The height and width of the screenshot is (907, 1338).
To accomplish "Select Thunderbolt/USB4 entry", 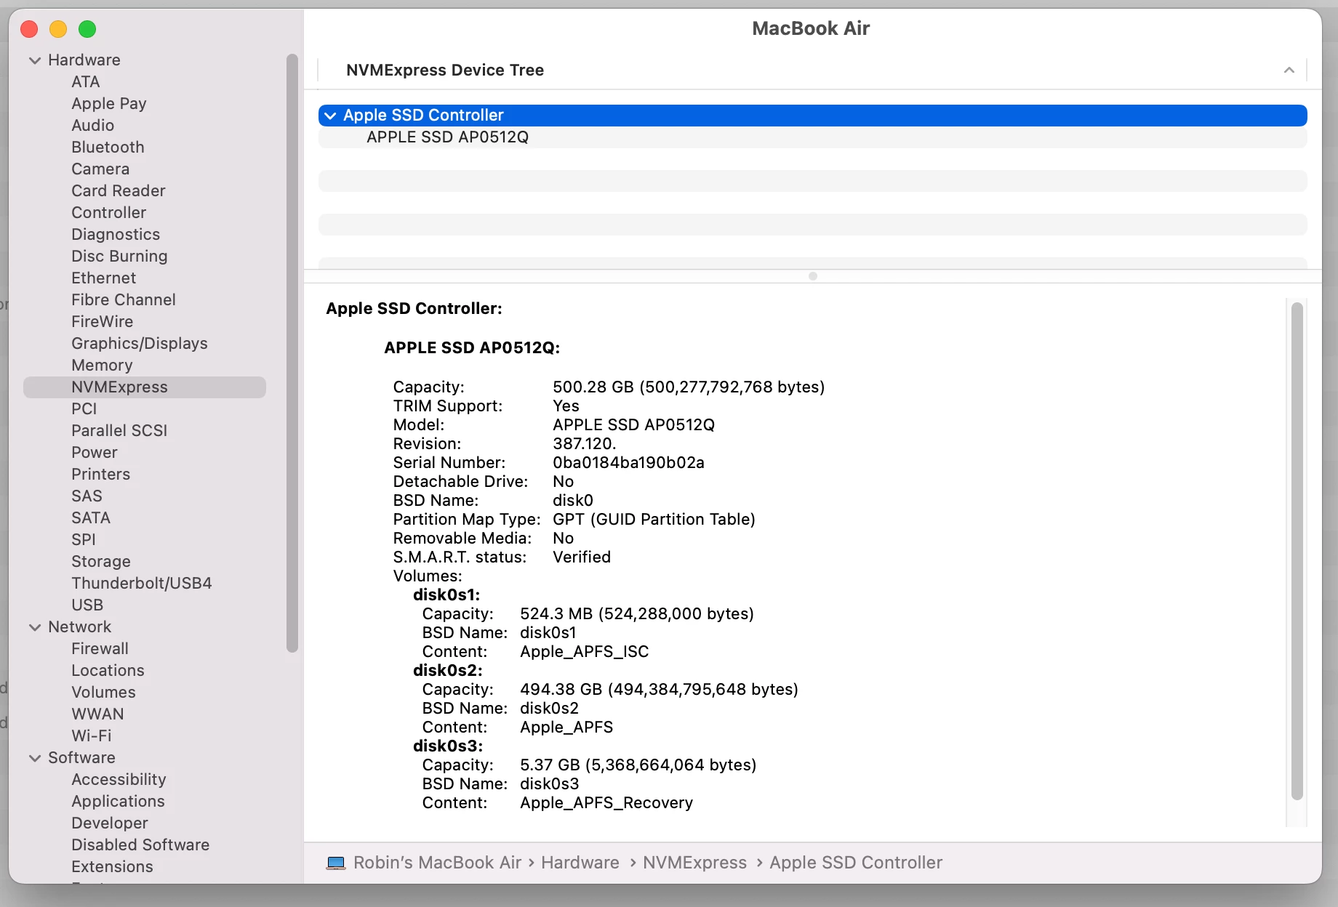I will pyautogui.click(x=142, y=584).
